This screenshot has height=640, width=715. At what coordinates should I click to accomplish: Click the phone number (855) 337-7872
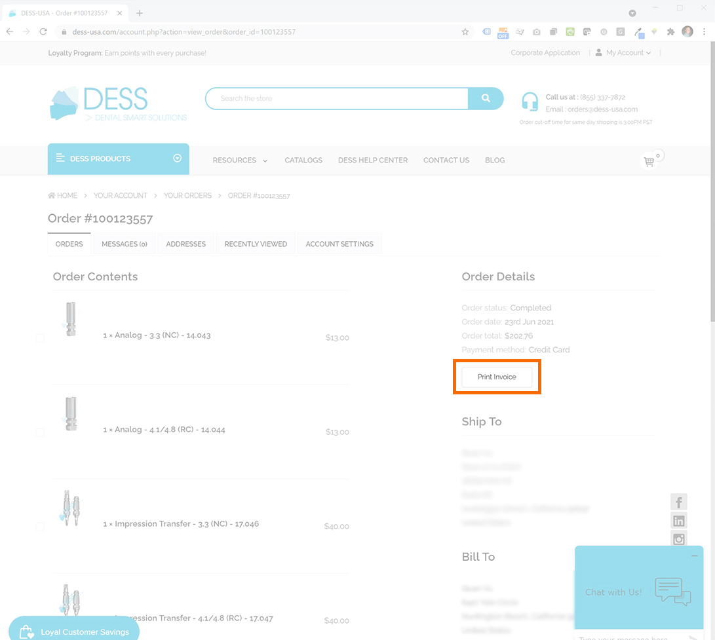pyautogui.click(x=602, y=97)
